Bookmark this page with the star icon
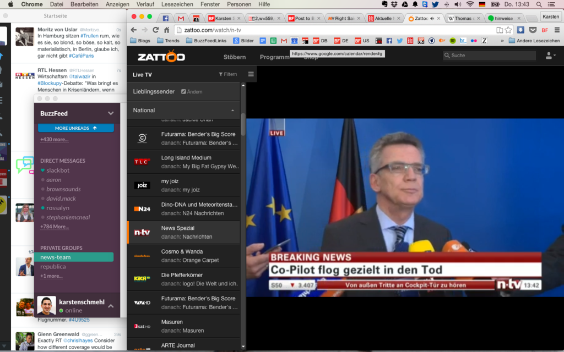564x352 pixels. 508,30
